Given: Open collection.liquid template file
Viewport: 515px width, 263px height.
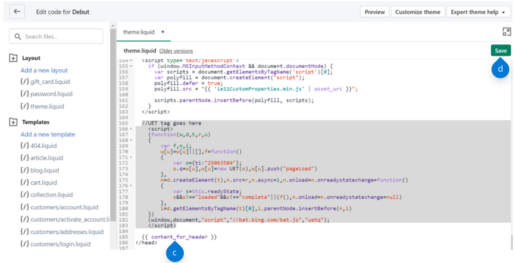Looking at the screenshot, I should click(x=47, y=195).
